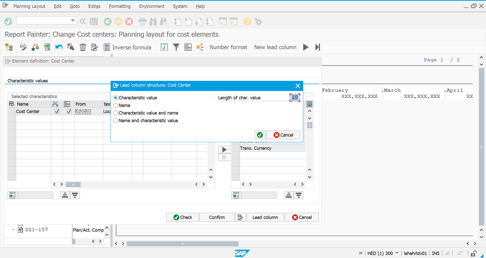Click the hierarchy tree icon in application toolbar
Image resolution: width=486 pixels, height=258 pixels.
point(9,47)
